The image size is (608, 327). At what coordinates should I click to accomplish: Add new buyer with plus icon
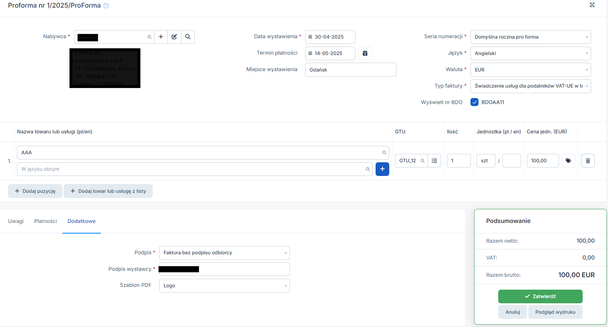[x=161, y=37]
